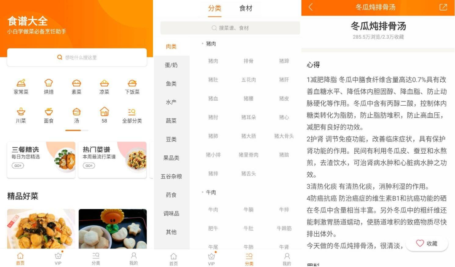455x267 pixels.
Task: Open the 家常菜 (home cooking) category icon
Action: 21,87
